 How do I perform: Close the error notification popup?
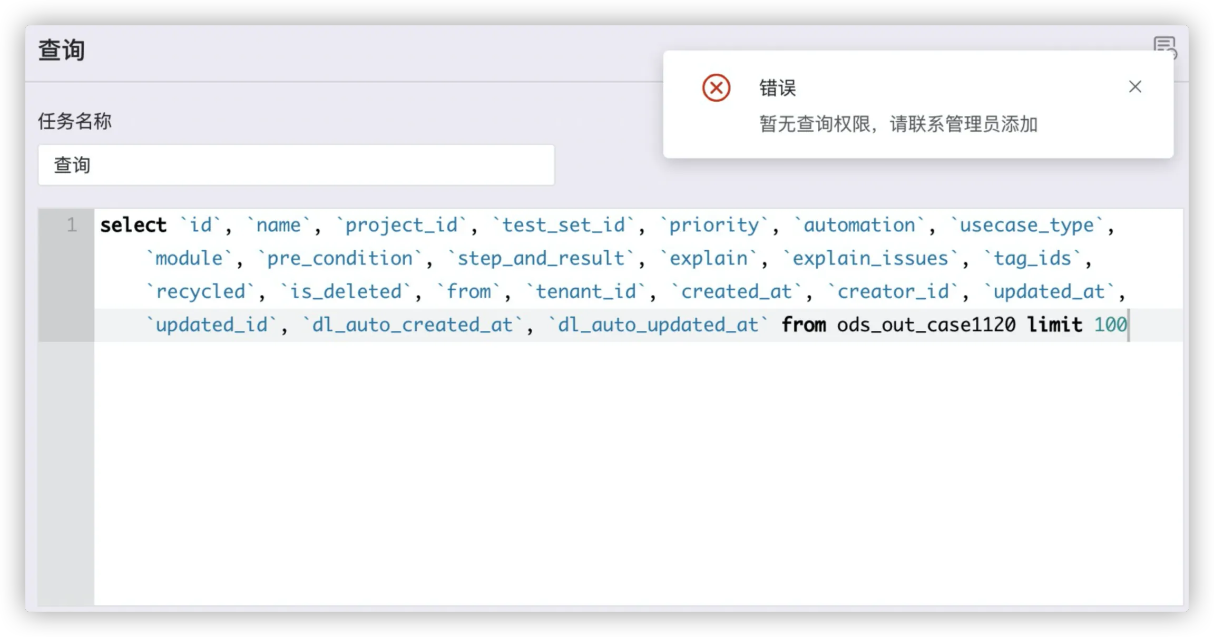(1135, 87)
